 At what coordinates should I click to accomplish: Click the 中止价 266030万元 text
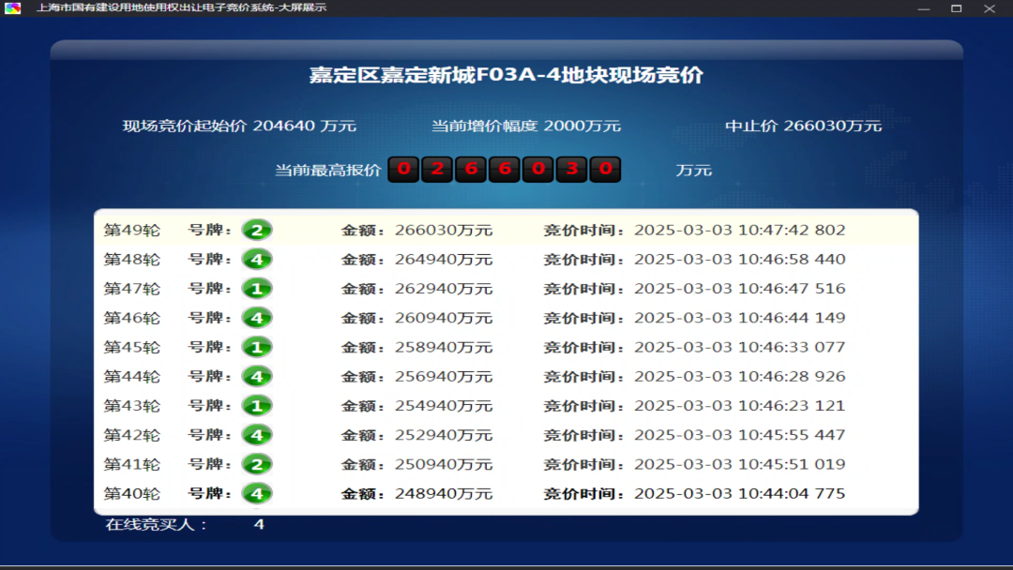coord(803,126)
